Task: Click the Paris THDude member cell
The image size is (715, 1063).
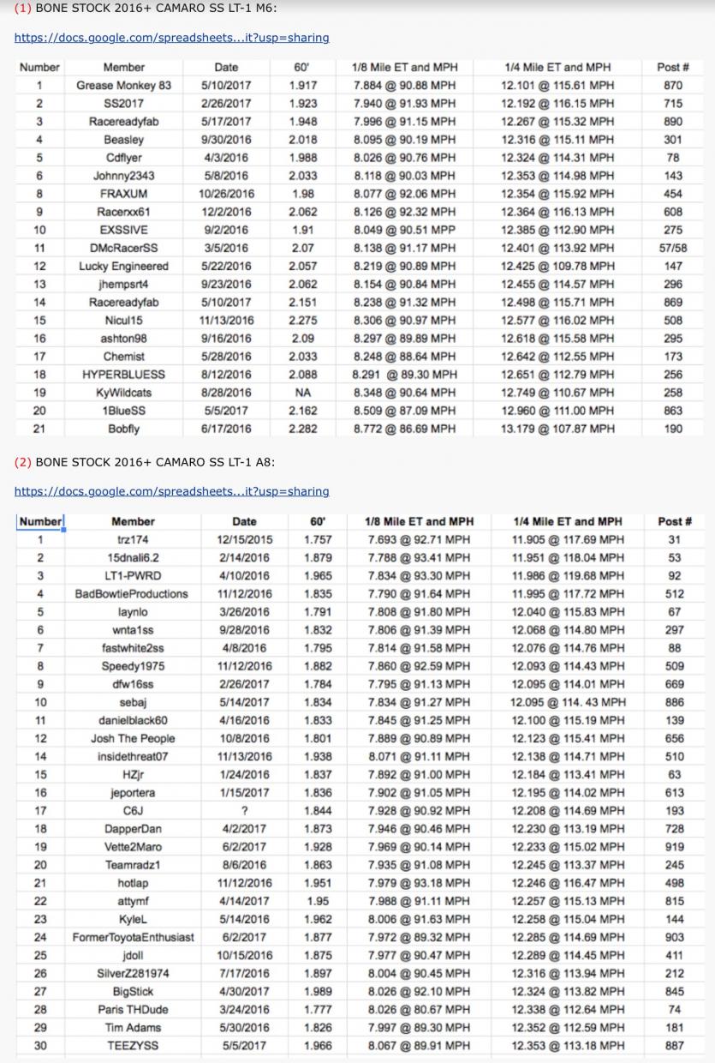Action: (x=133, y=1009)
